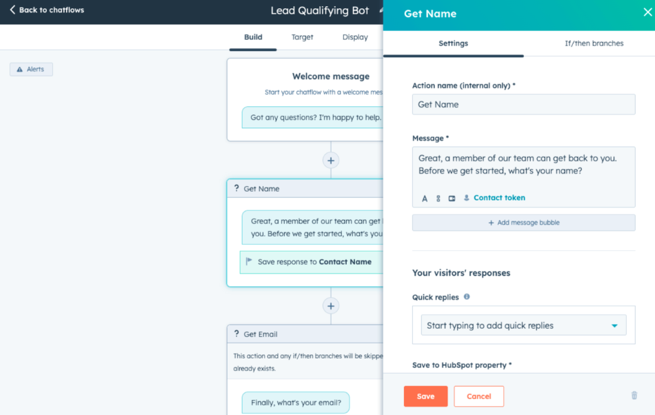Open the Target tab
The height and width of the screenshot is (415, 655).
pos(302,37)
